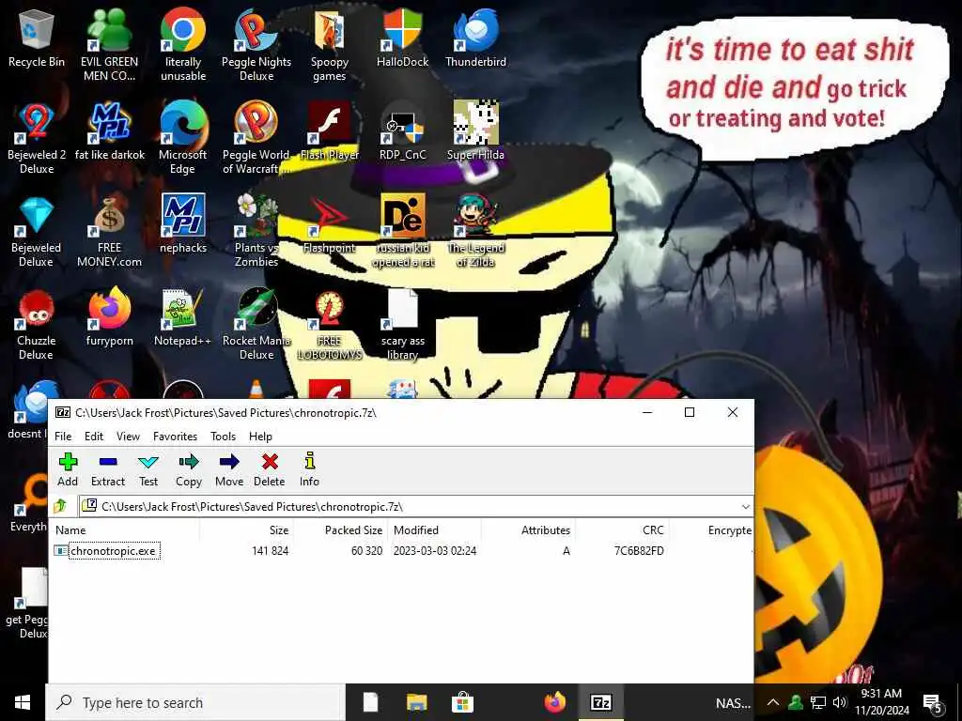Click the CRC value 7C6B82FD
The height and width of the screenshot is (721, 962).
[x=639, y=551]
